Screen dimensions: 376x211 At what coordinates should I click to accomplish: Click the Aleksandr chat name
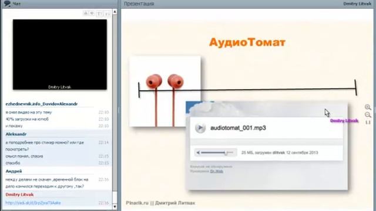[16, 134]
